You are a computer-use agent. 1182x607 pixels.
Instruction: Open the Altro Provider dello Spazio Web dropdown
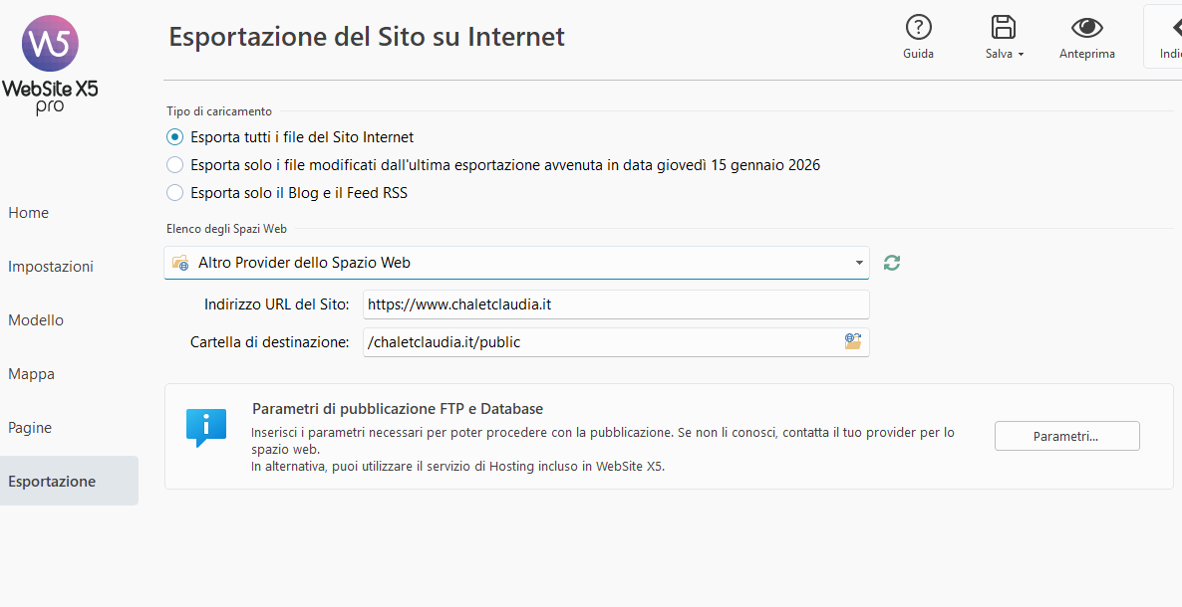tap(516, 263)
